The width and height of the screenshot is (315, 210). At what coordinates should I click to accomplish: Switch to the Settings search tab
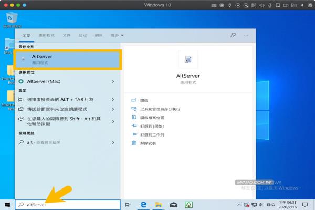coord(82,35)
